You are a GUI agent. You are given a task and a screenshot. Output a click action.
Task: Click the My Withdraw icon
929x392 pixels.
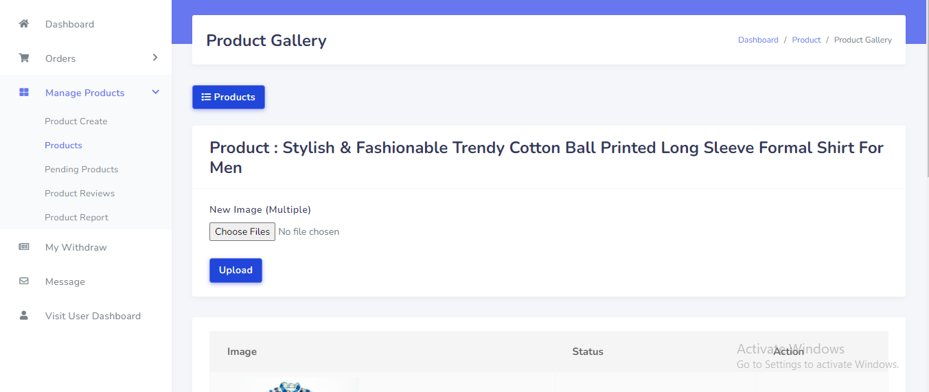(24, 247)
